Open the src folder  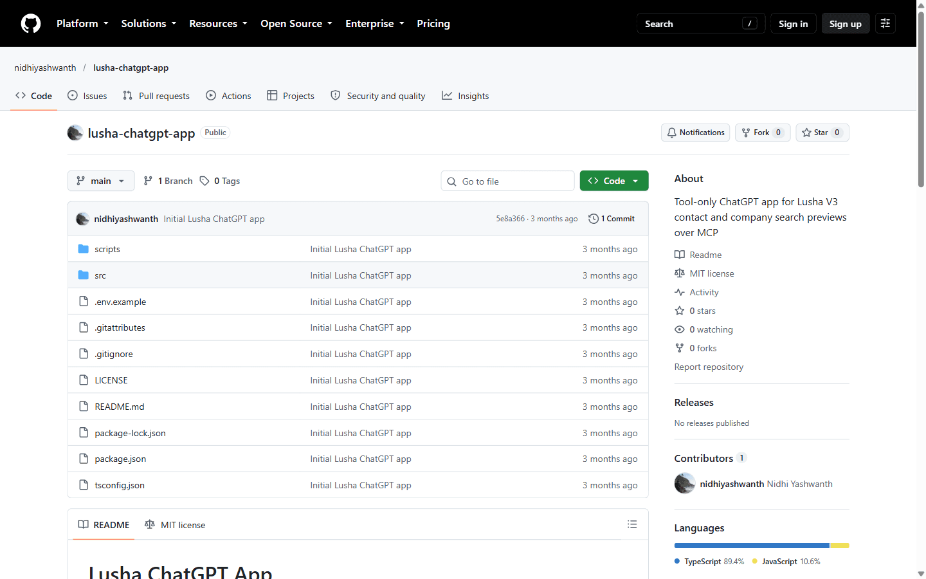(x=100, y=275)
